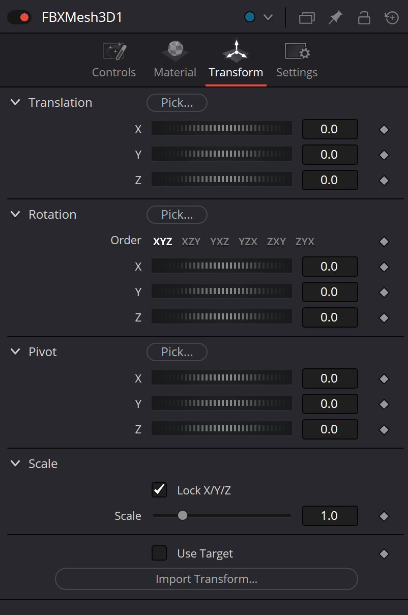Click the Rotation Z thumbwheel
Screen dimensions: 408x615
pos(222,317)
